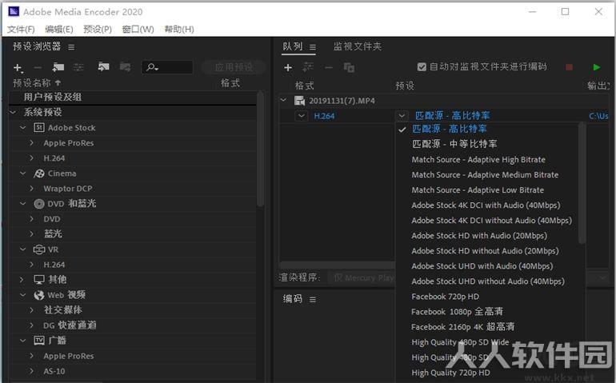Image resolution: width=616 pixels, height=383 pixels.
Task: Click the queue add output settings icon
Action: click(308, 68)
